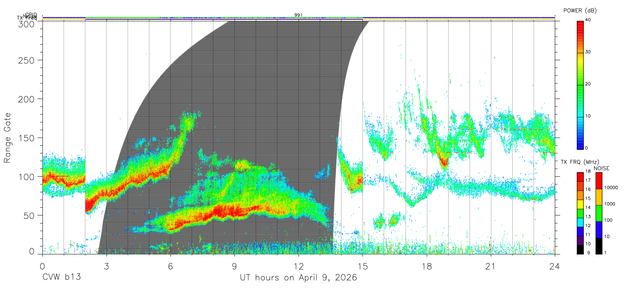The image size is (624, 288).
Task: Select the 10 label on power scale
Action: click(587, 116)
